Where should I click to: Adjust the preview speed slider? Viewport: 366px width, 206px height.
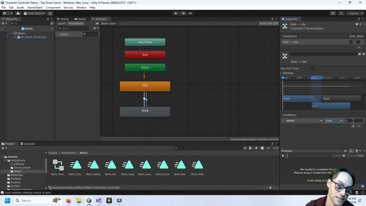[x=343, y=156]
